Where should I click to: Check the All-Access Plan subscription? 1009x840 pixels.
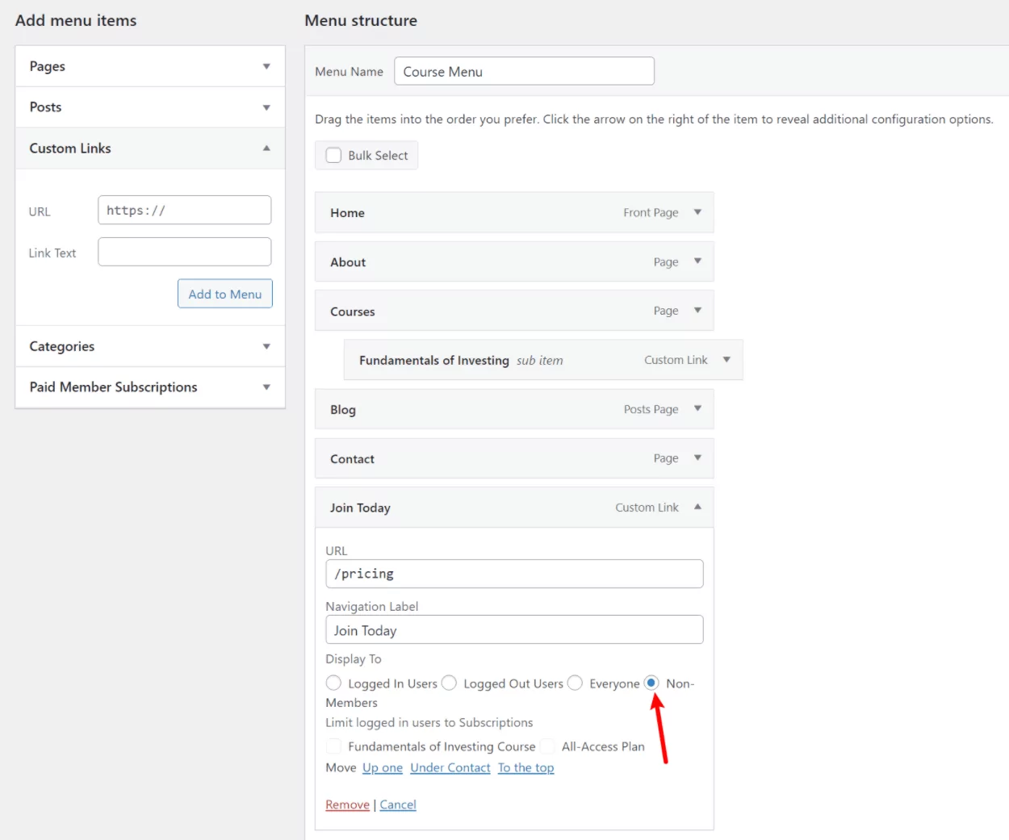(x=547, y=746)
